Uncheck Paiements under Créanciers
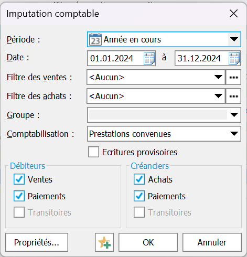 point(139,196)
